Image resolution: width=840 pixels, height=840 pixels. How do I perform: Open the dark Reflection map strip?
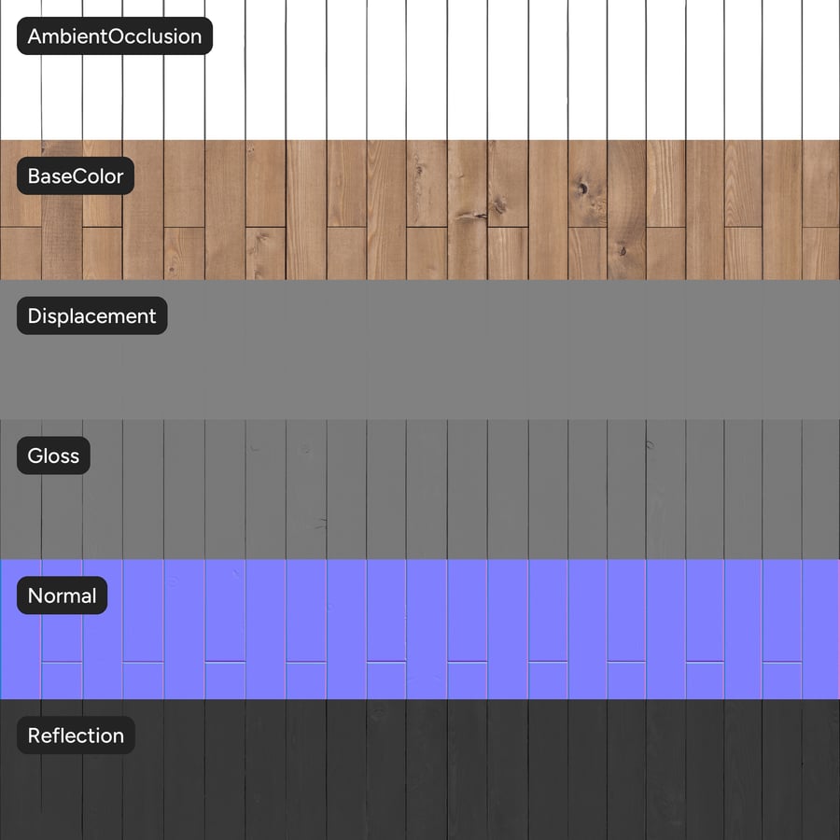point(420,769)
